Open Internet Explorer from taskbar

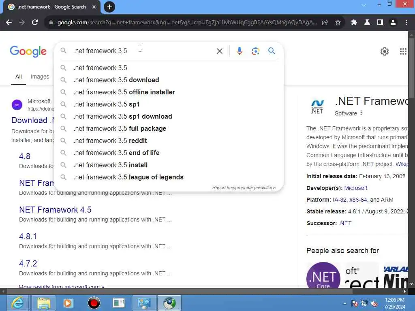pyautogui.click(x=17, y=303)
